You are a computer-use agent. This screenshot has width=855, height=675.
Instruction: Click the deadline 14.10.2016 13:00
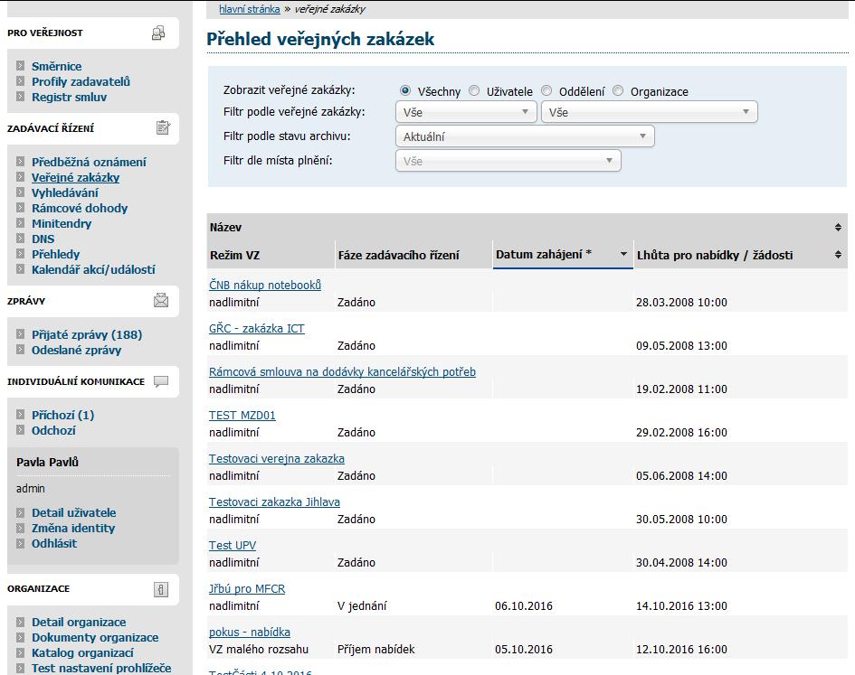click(681, 605)
